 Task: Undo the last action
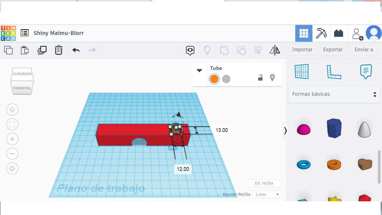click(x=76, y=50)
